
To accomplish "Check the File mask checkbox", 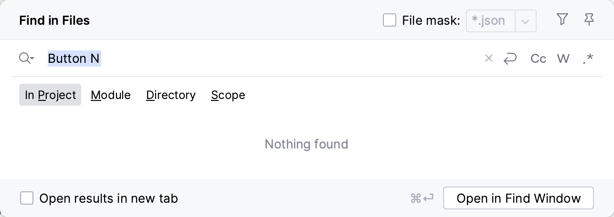I will pos(390,20).
